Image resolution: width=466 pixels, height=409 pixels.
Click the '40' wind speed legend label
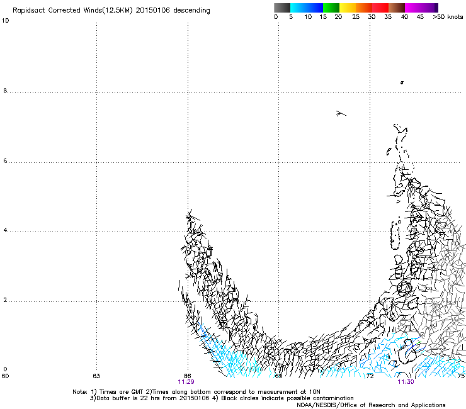click(x=404, y=17)
